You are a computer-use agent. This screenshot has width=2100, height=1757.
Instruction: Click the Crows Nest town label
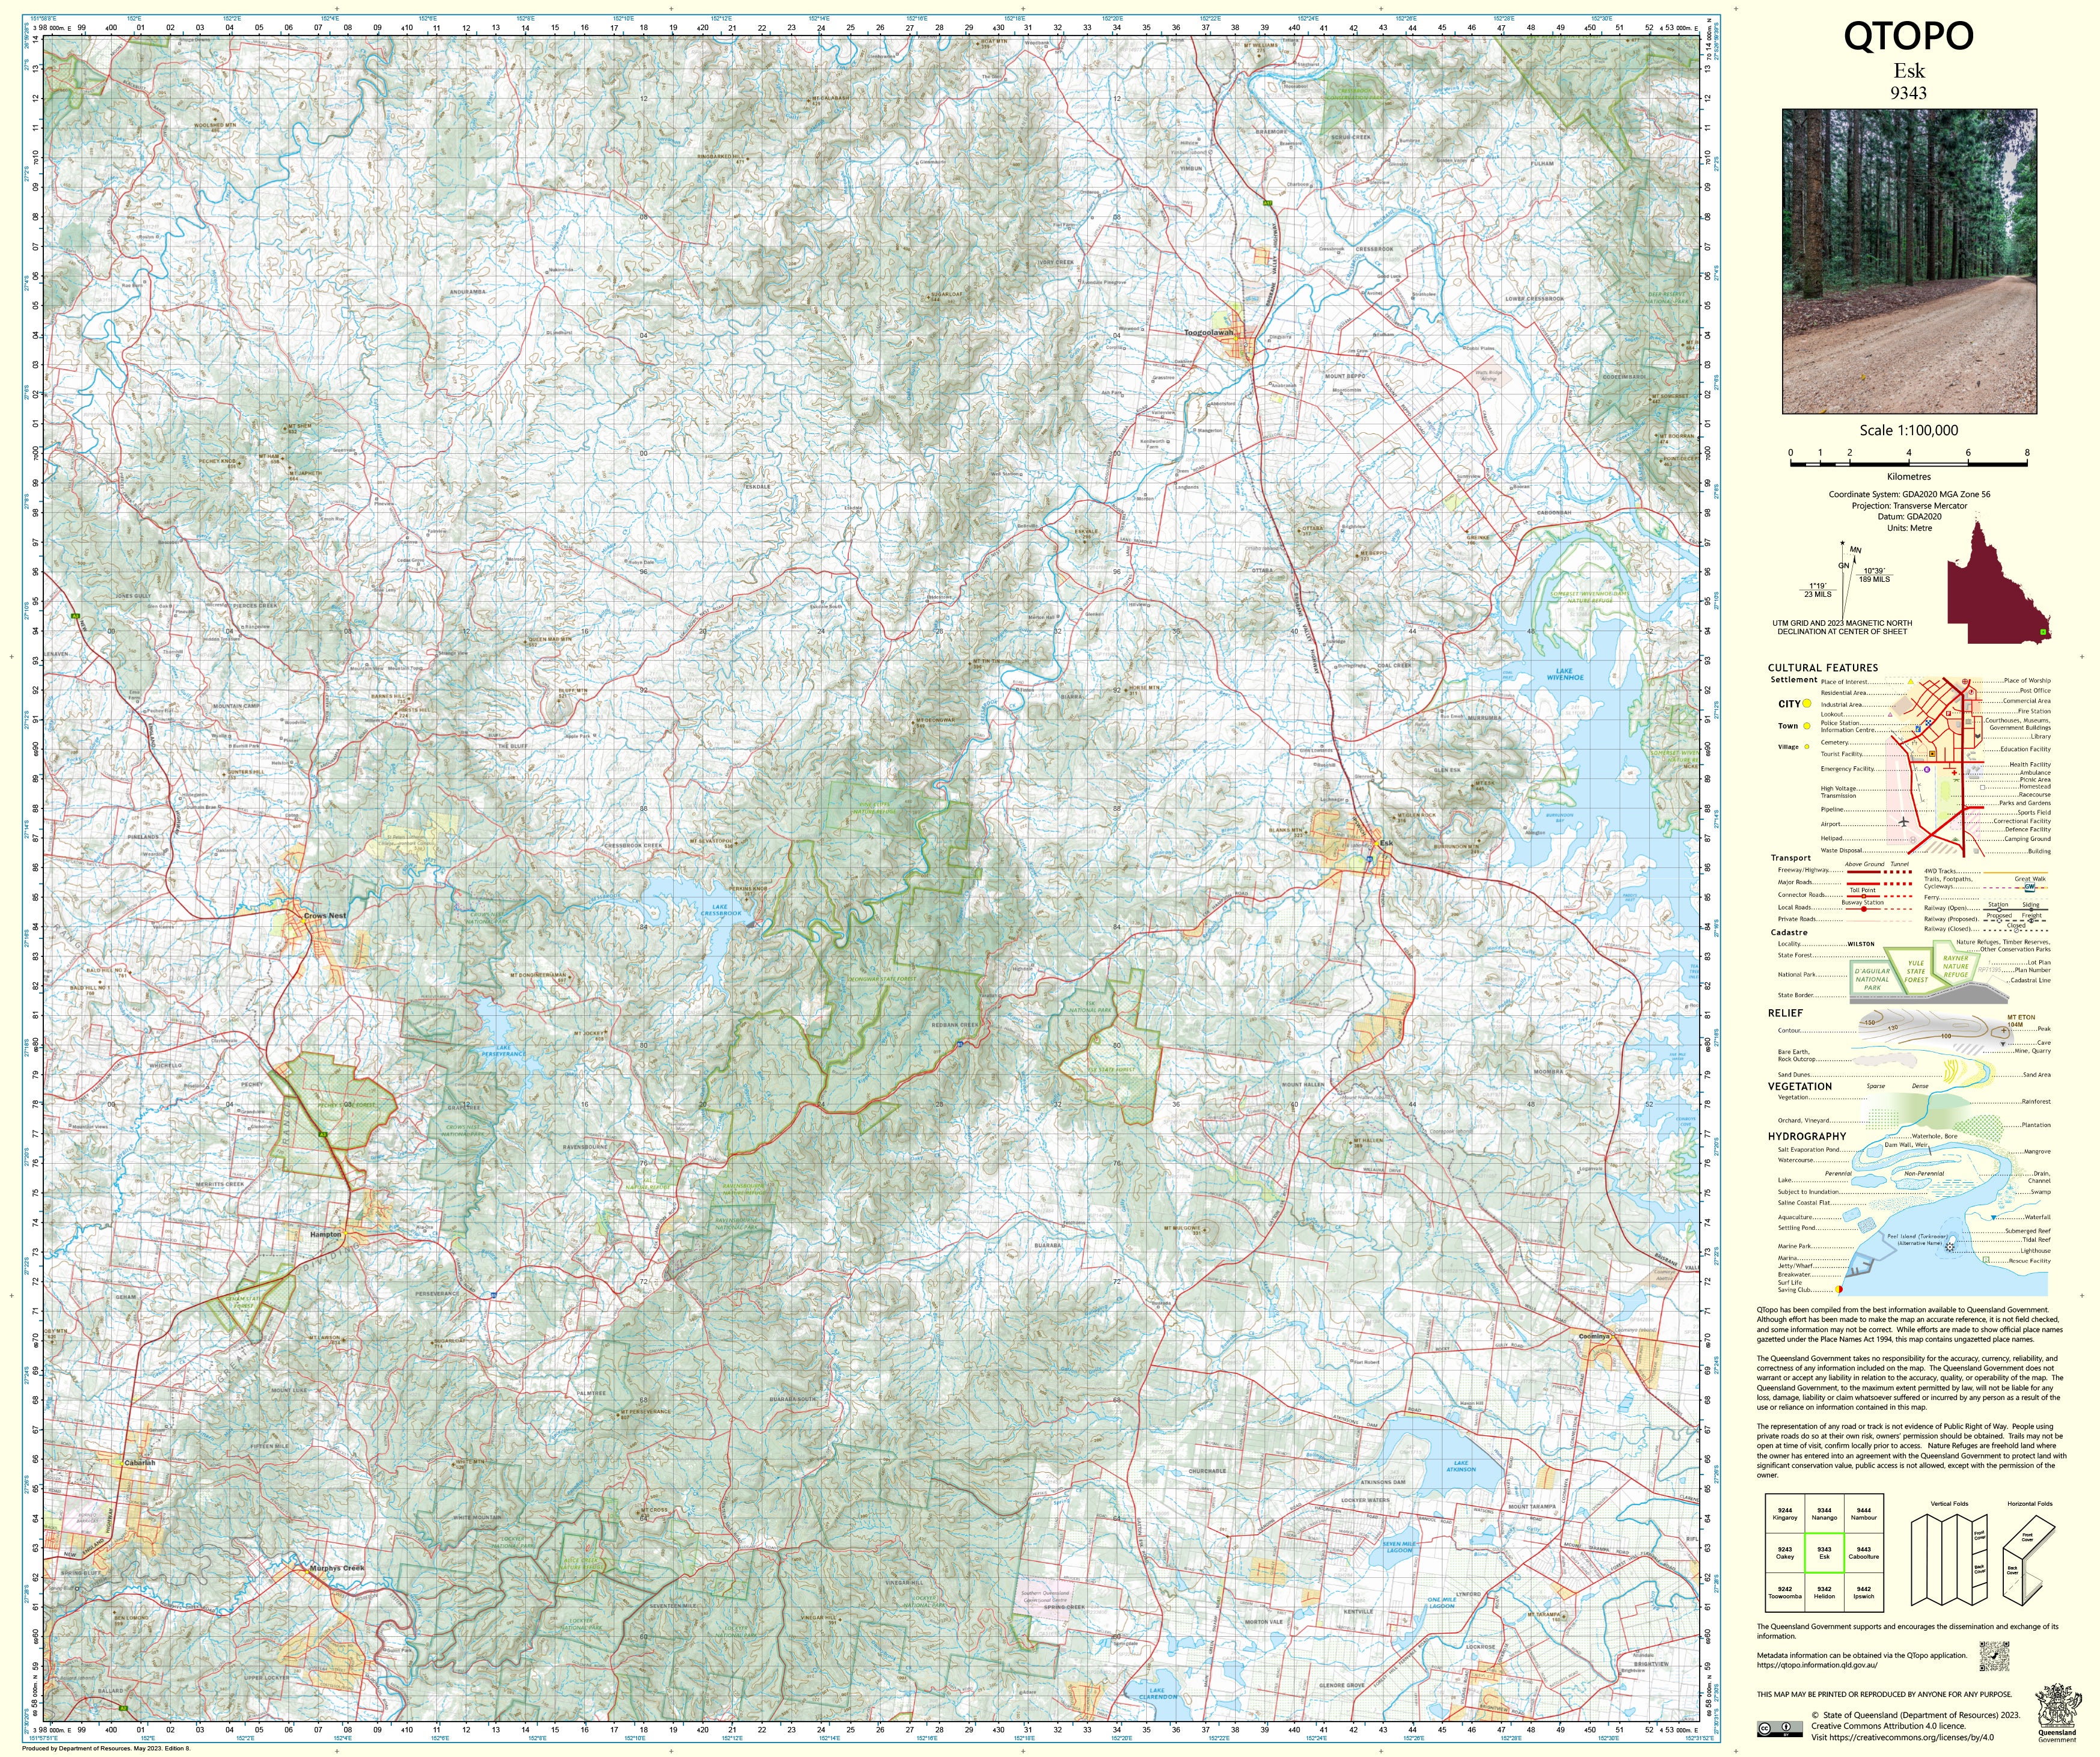point(325,916)
